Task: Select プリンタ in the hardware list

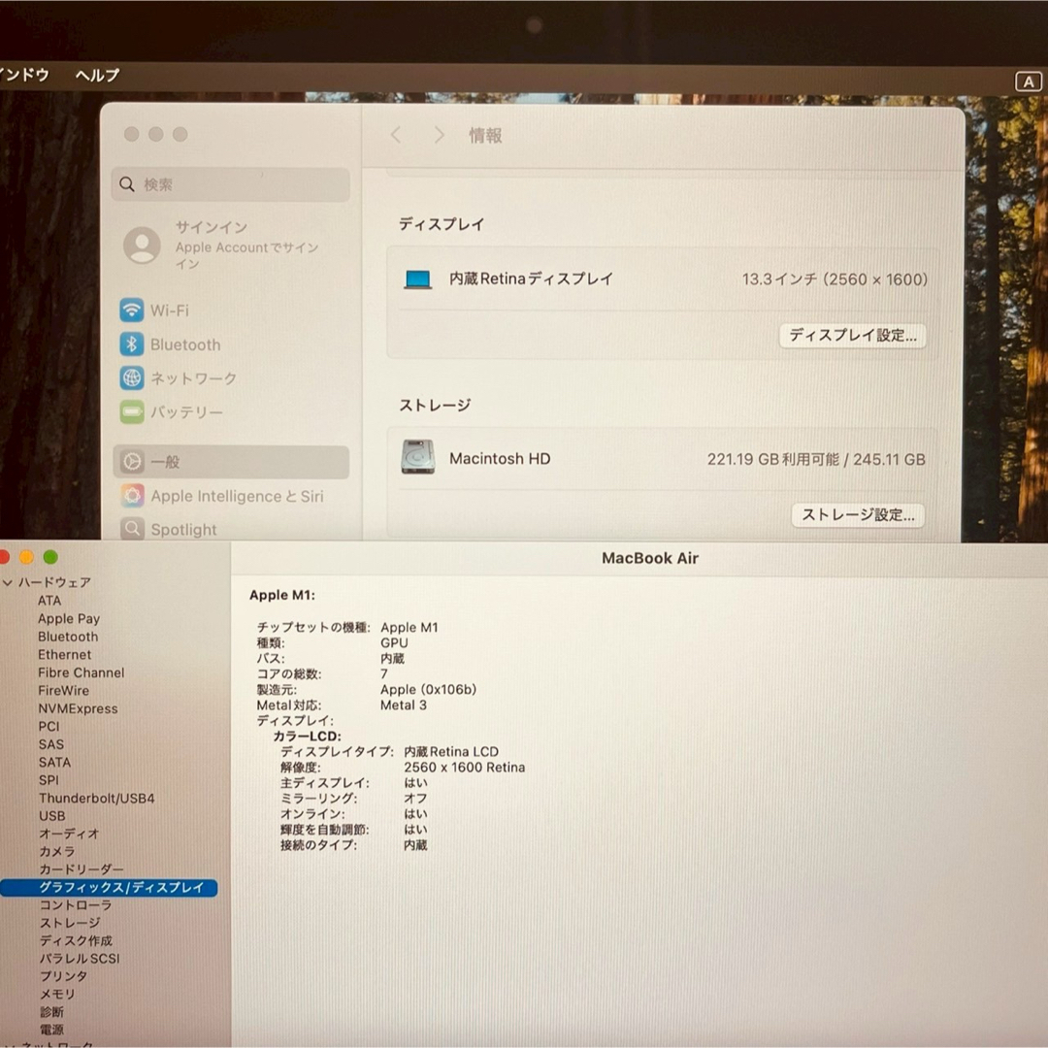Action: (x=63, y=976)
